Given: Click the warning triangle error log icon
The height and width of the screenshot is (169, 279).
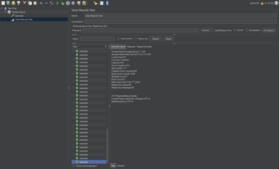Looking at the screenshot, I should coord(262,3).
